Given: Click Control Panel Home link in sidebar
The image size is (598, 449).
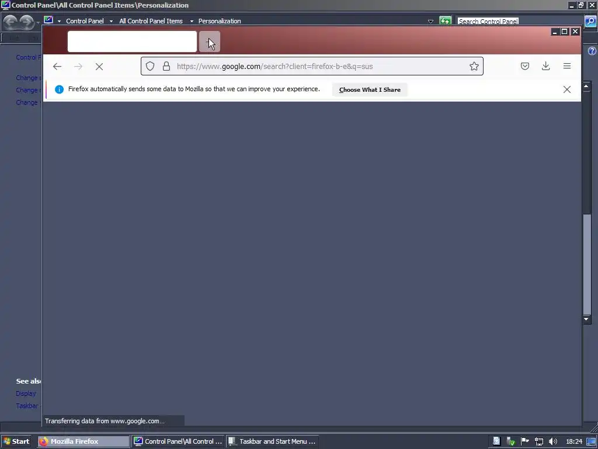Looking at the screenshot, I should (x=28, y=57).
